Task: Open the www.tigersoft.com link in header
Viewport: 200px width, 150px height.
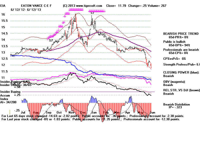Action: (x=85, y=6)
